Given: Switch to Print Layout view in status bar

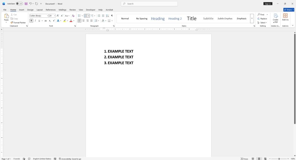Looking at the screenshot, I should pyautogui.click(x=259, y=159).
